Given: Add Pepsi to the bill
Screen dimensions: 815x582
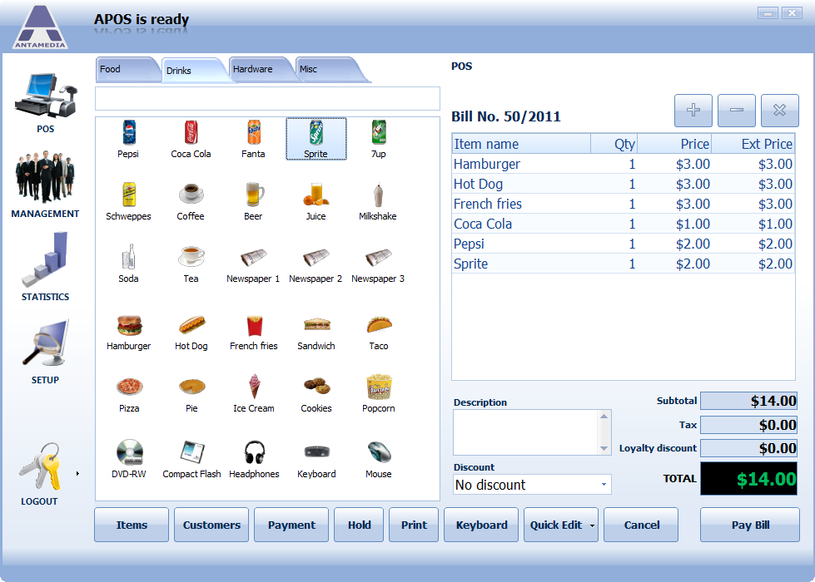Looking at the screenshot, I should coord(128,139).
